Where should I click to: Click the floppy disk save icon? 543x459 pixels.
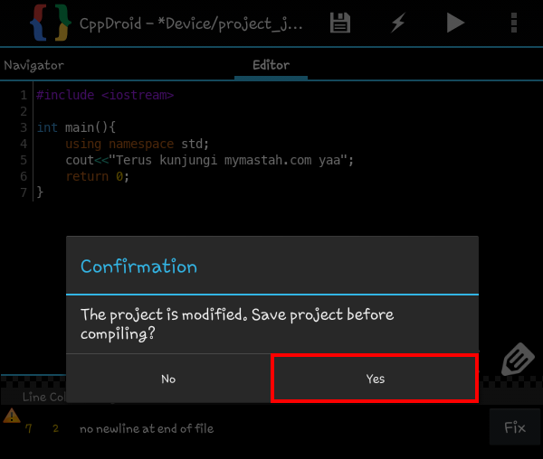[x=340, y=23]
